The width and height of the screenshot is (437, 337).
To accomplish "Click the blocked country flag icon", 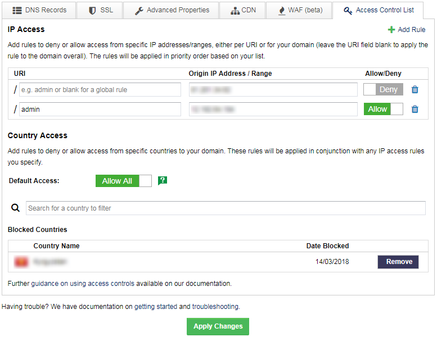I will (x=21, y=262).
